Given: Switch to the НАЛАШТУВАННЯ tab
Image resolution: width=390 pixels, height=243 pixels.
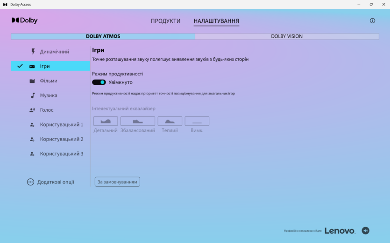Looking at the screenshot, I should (x=216, y=21).
